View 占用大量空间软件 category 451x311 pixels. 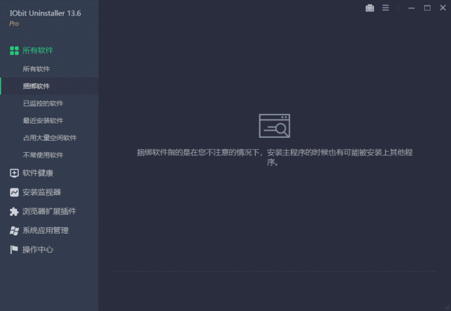[x=49, y=138]
